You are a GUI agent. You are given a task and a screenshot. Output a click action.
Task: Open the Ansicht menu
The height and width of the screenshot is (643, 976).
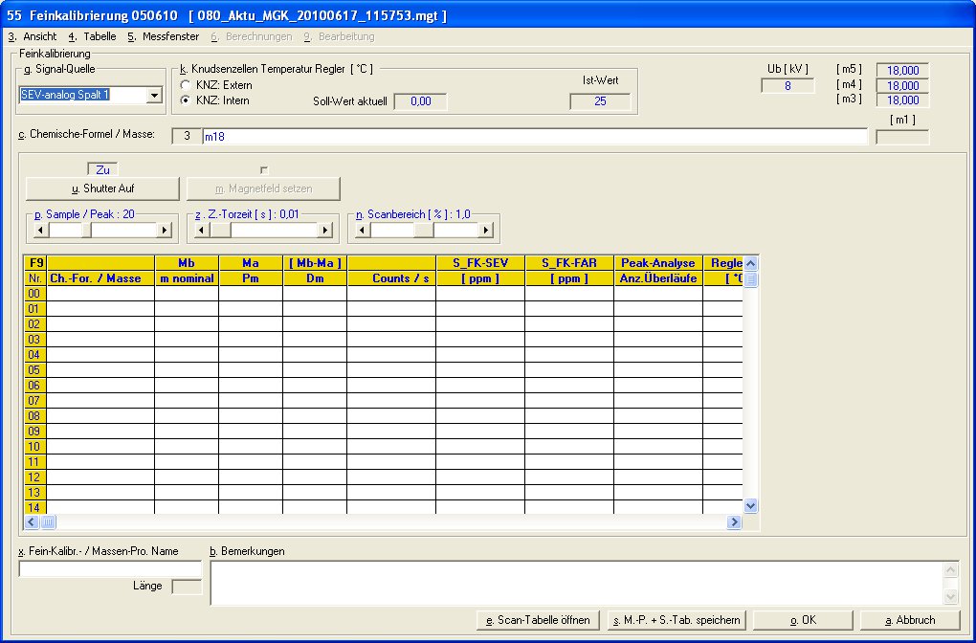pyautogui.click(x=33, y=36)
